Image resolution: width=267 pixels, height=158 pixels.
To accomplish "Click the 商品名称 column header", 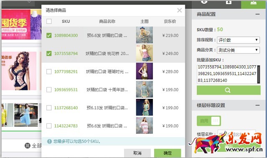I will 107,21.
